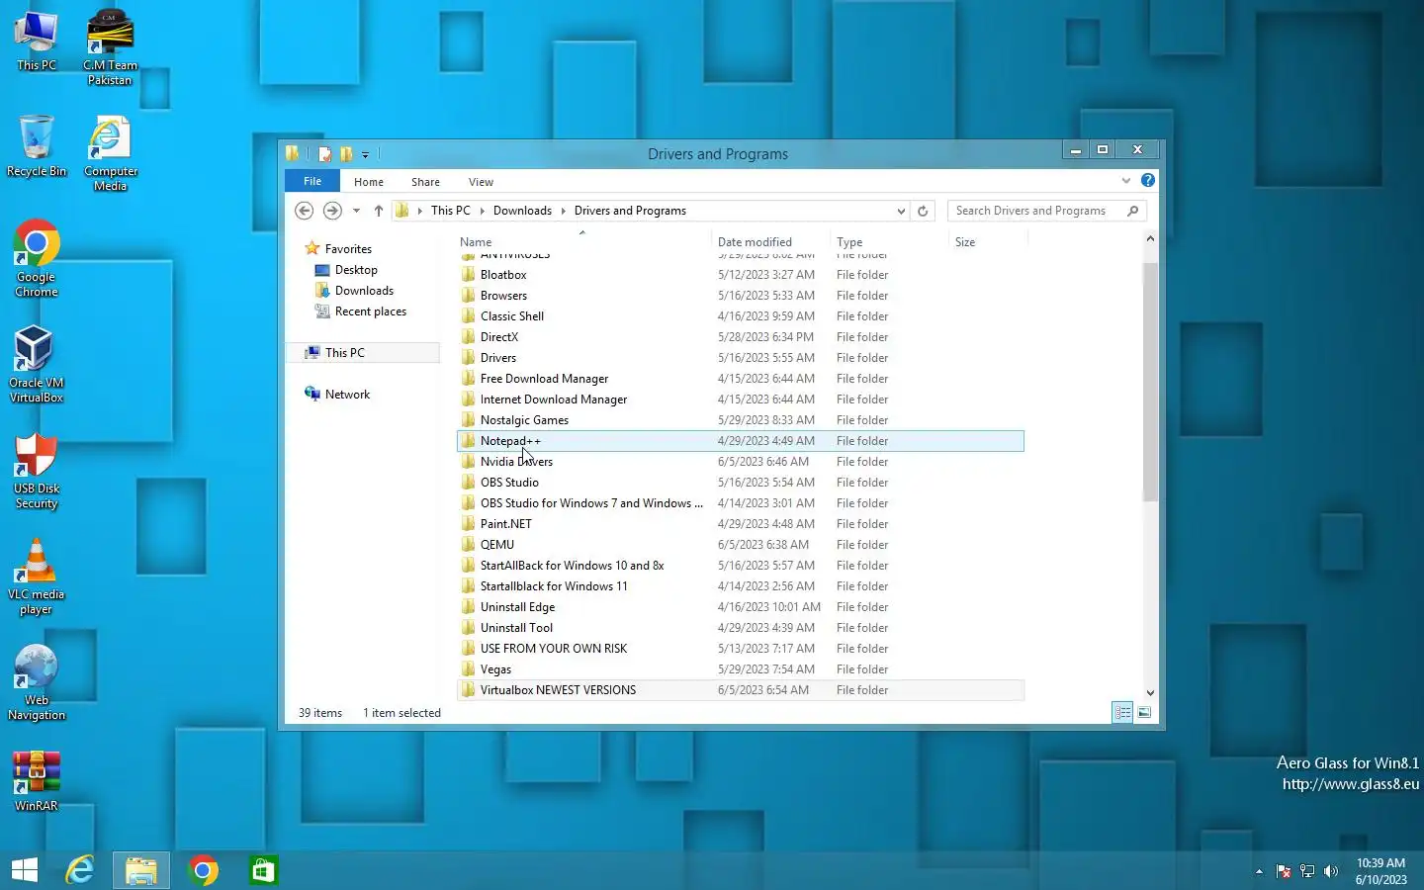Open the View ribbon tab
The width and height of the screenshot is (1424, 890).
[482, 182]
